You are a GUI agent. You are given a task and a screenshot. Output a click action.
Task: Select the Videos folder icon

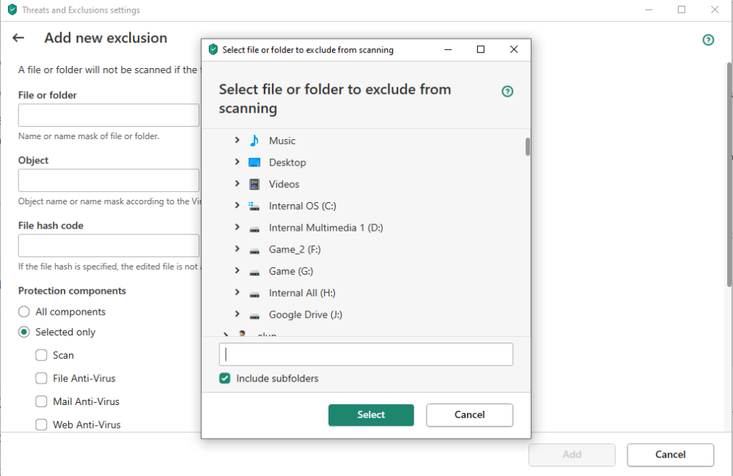pos(254,185)
